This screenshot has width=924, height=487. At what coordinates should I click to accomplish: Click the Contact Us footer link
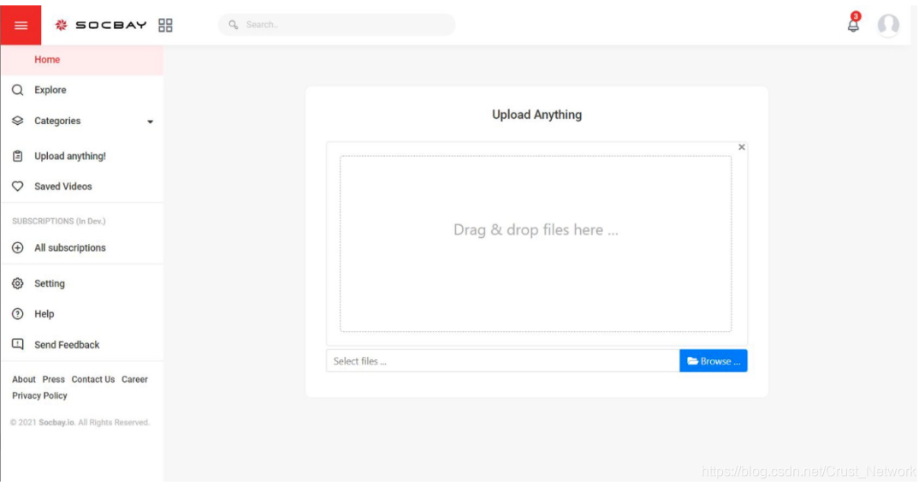point(93,379)
